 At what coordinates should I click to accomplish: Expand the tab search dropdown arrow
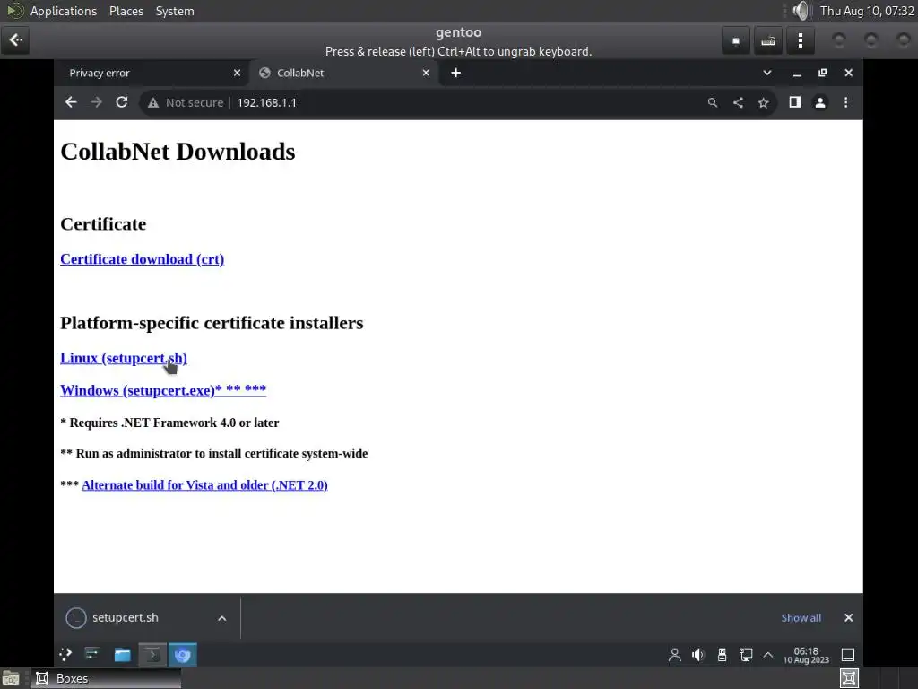767,73
